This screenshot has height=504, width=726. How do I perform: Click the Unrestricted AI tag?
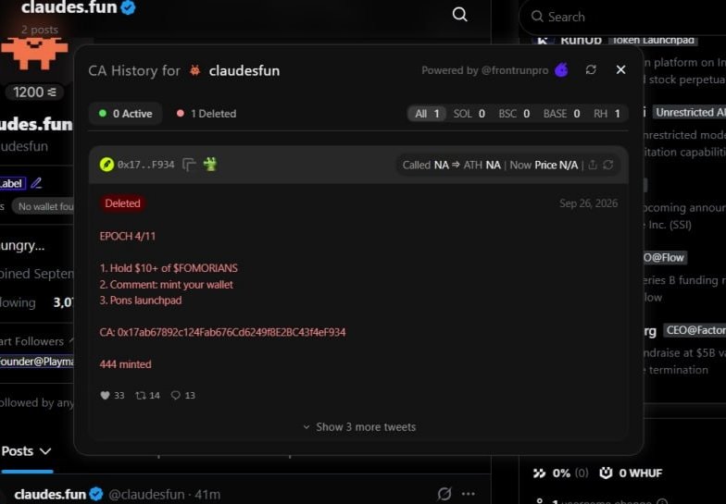point(690,113)
